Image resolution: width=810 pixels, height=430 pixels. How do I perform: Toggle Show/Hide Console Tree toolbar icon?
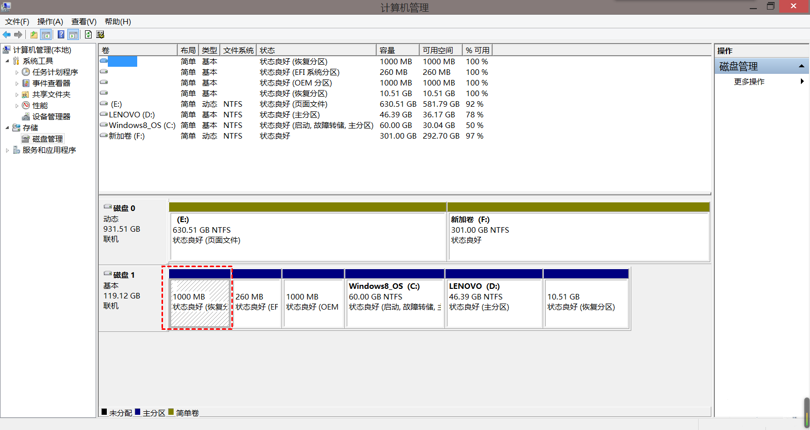46,34
